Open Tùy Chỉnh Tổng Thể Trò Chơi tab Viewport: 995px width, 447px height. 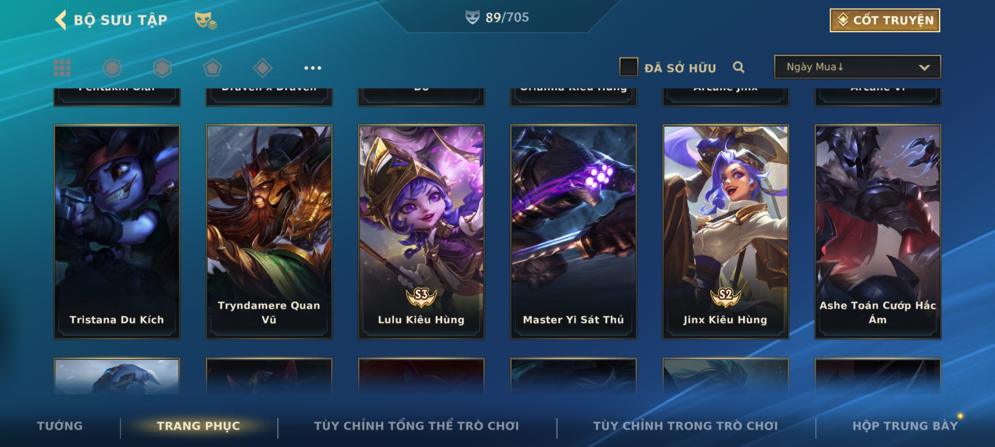point(416,425)
